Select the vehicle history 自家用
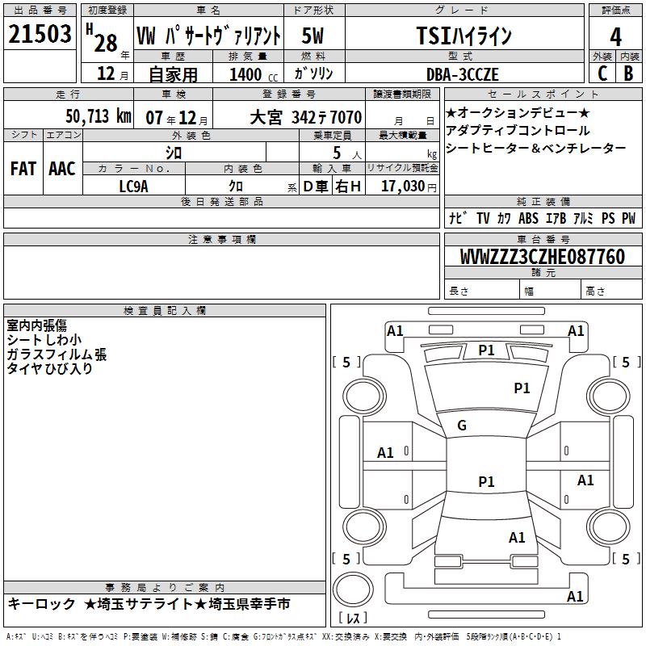Viewport: 646px width, 646px height. coord(173,74)
